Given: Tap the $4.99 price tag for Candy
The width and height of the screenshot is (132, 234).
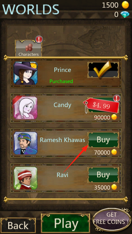Looking at the screenshot, I should [101, 105].
